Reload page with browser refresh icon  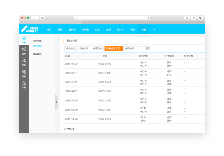[x=148, y=18]
